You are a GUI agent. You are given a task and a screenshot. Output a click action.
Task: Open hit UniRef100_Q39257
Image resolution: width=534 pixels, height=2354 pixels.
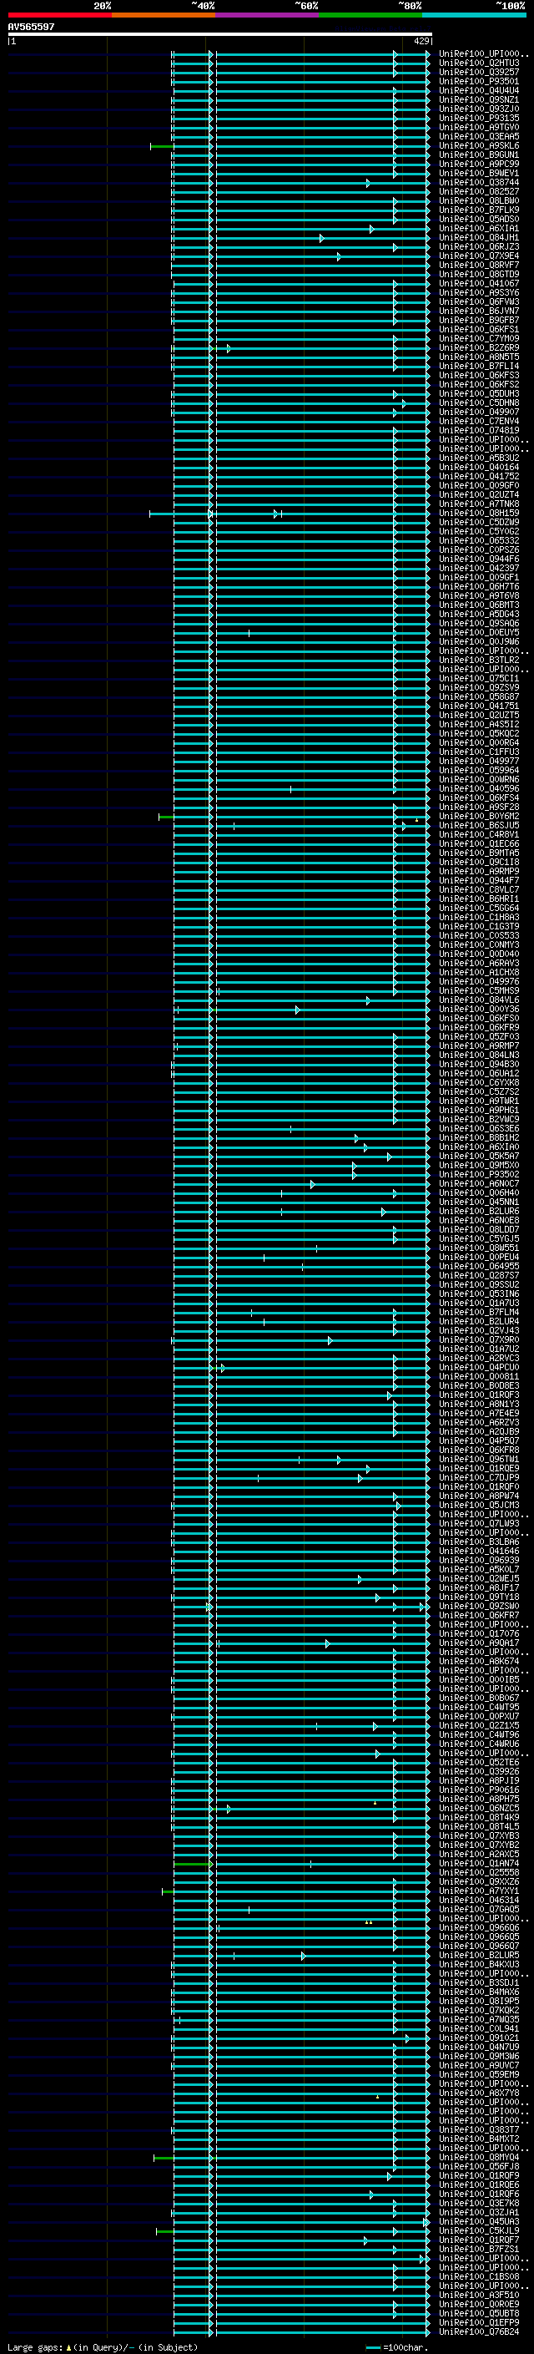[479, 72]
